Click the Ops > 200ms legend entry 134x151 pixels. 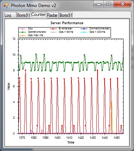click(93, 32)
